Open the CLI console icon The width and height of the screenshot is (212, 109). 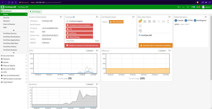point(183,7)
